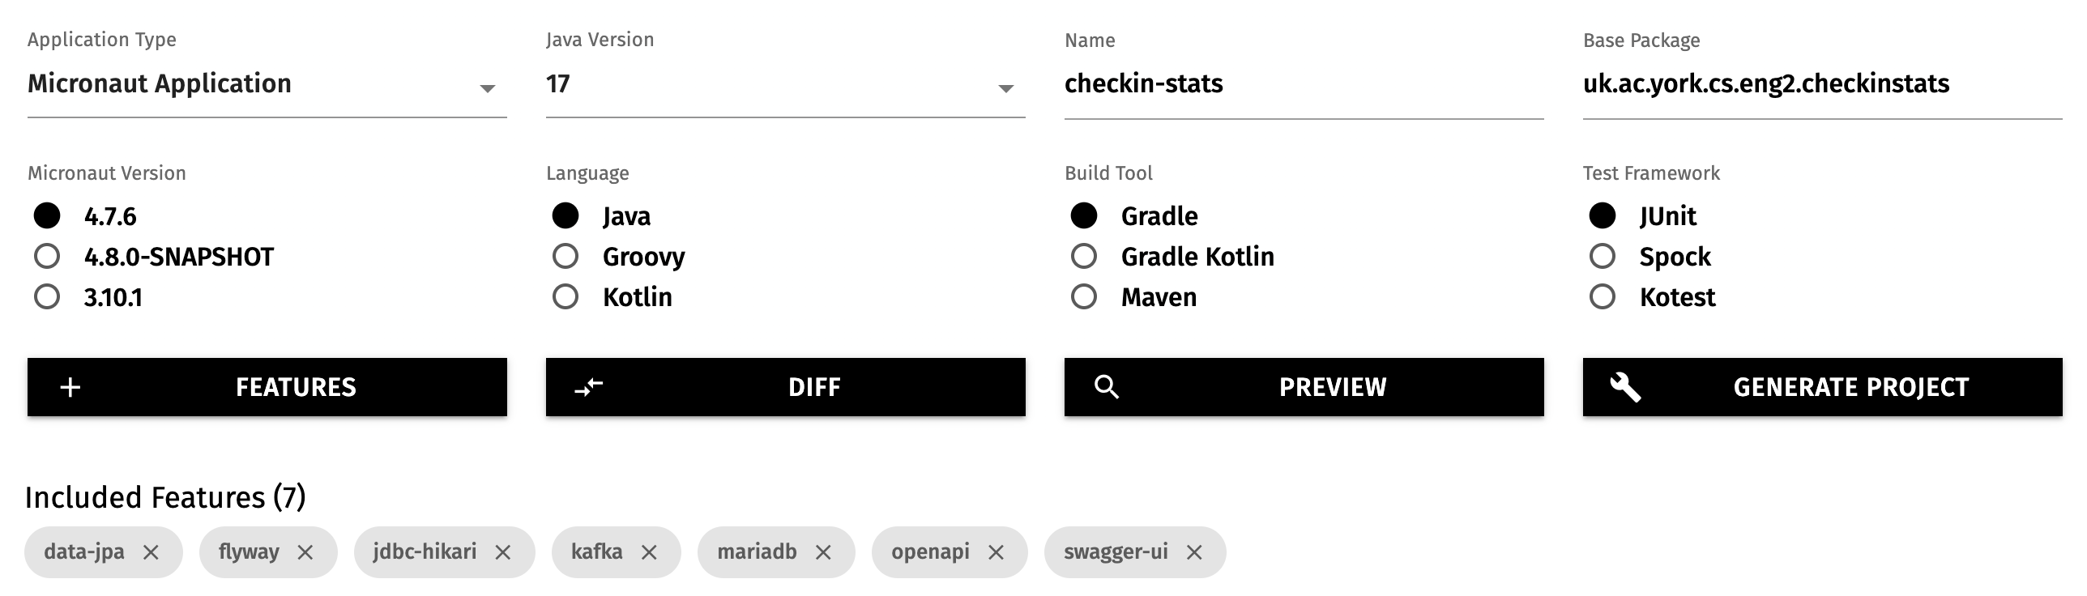2087x596 pixels.
Task: Remove the swagger-ui feature chip
Action: 1195,551
